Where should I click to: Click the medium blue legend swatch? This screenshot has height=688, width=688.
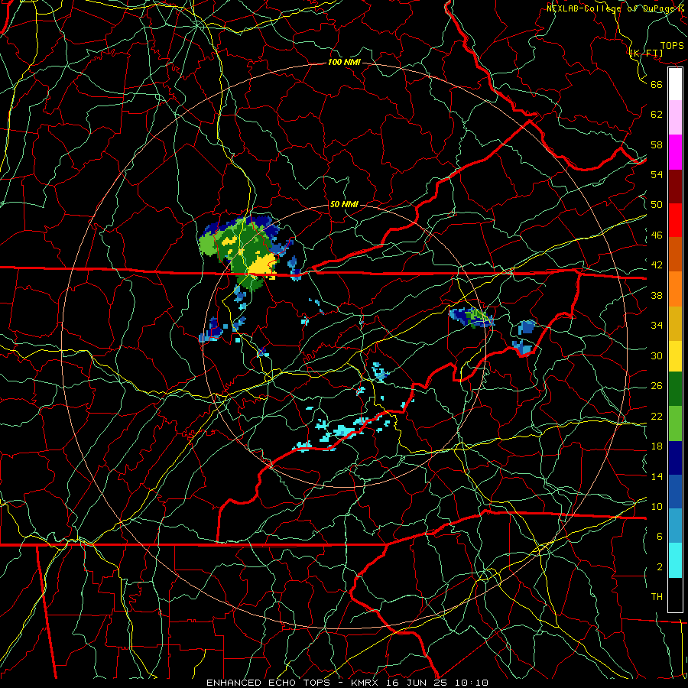(x=675, y=492)
